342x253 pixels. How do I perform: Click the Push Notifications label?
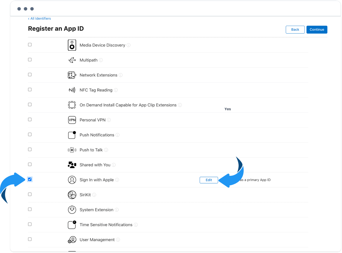(97, 135)
